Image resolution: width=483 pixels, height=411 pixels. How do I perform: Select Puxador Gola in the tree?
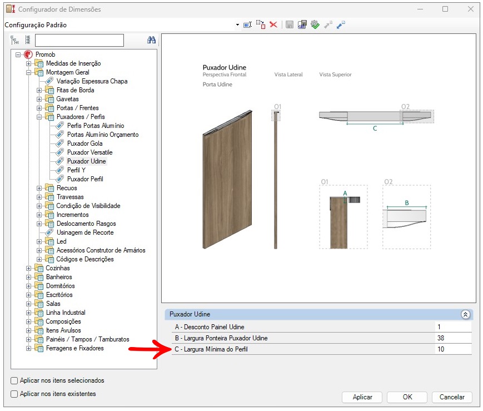tap(84, 143)
